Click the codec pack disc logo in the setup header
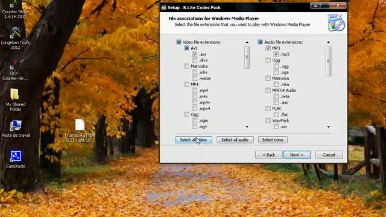Image resolution: width=386 pixels, height=217 pixels. point(337,23)
